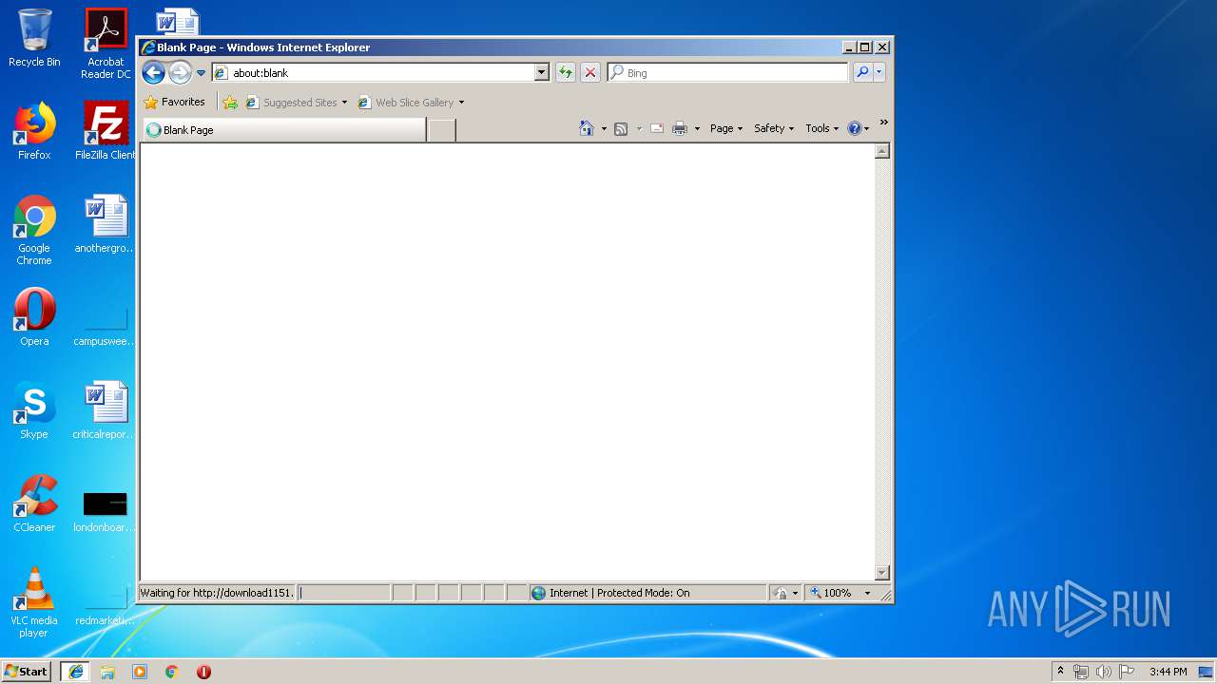The height and width of the screenshot is (684, 1217).
Task: Open the Favorites star button
Action: click(x=175, y=102)
